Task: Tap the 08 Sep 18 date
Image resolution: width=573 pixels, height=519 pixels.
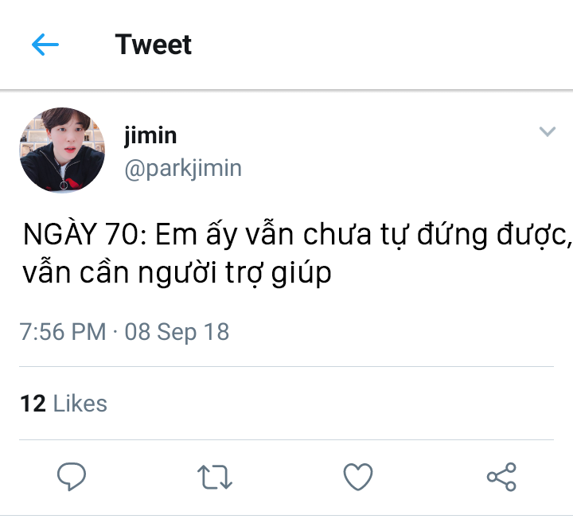Action: [177, 332]
